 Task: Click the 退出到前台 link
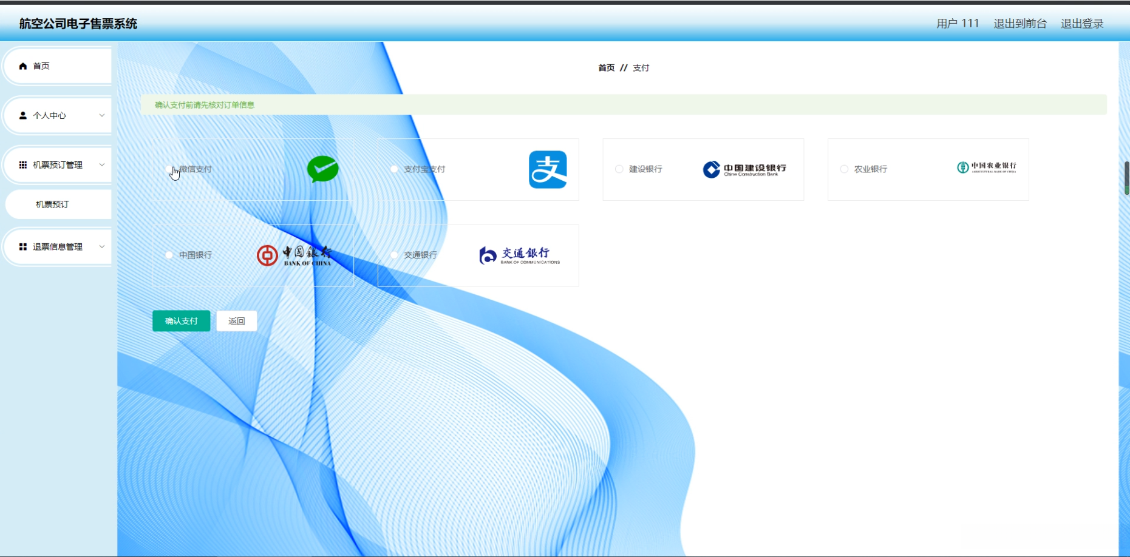pos(1020,24)
